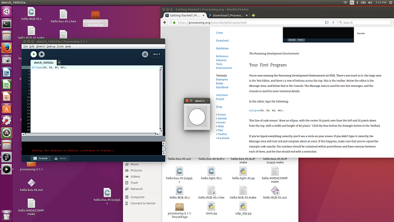Open the File menu in Processing
This screenshot has width=394, height=222.
click(x=26, y=46)
